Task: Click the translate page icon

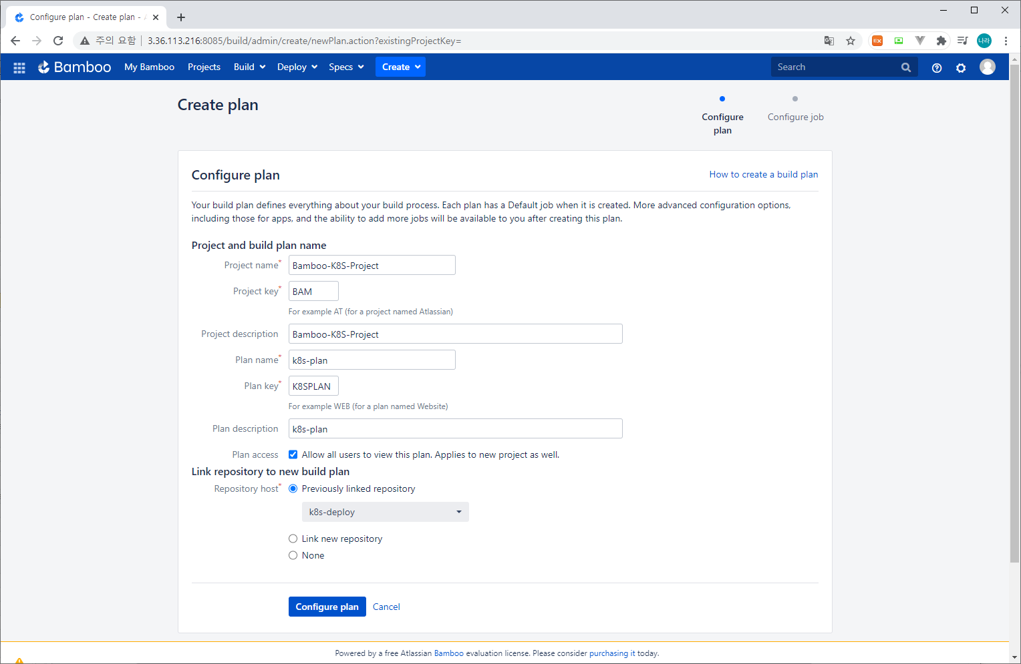Action: click(829, 41)
